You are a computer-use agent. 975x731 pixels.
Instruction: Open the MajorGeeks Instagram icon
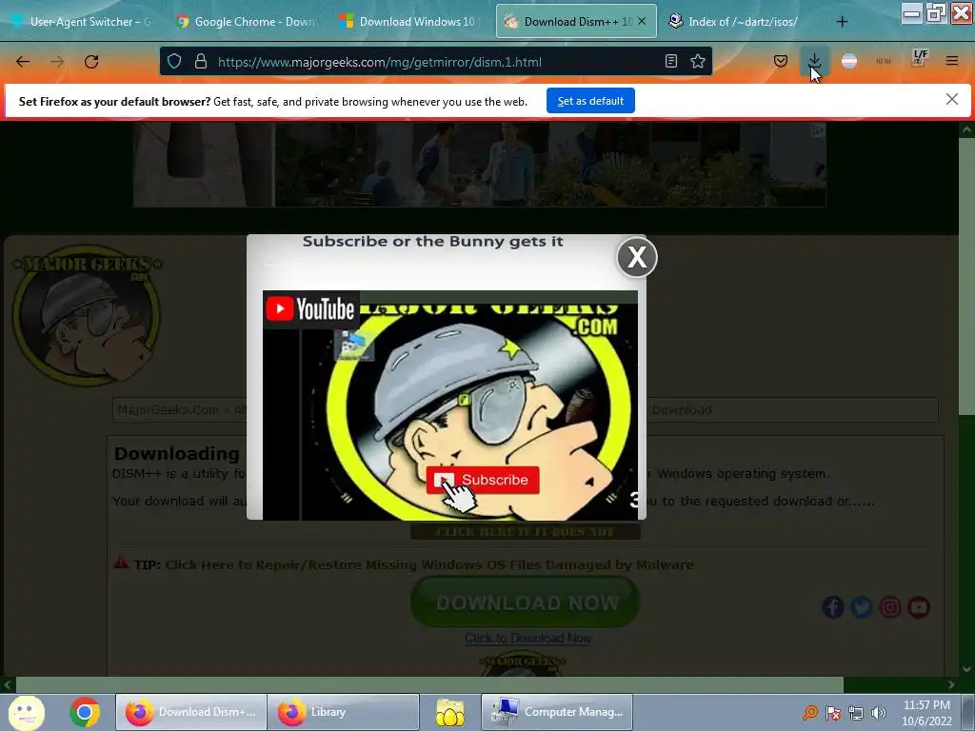click(890, 606)
